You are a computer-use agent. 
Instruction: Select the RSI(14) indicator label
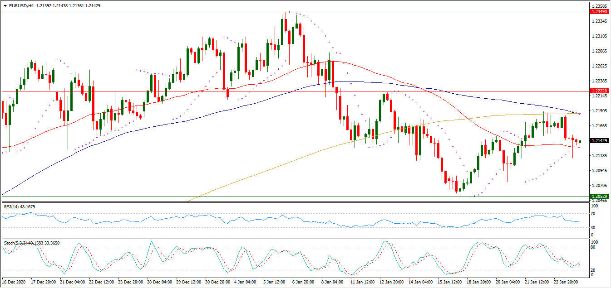pyautogui.click(x=13, y=207)
